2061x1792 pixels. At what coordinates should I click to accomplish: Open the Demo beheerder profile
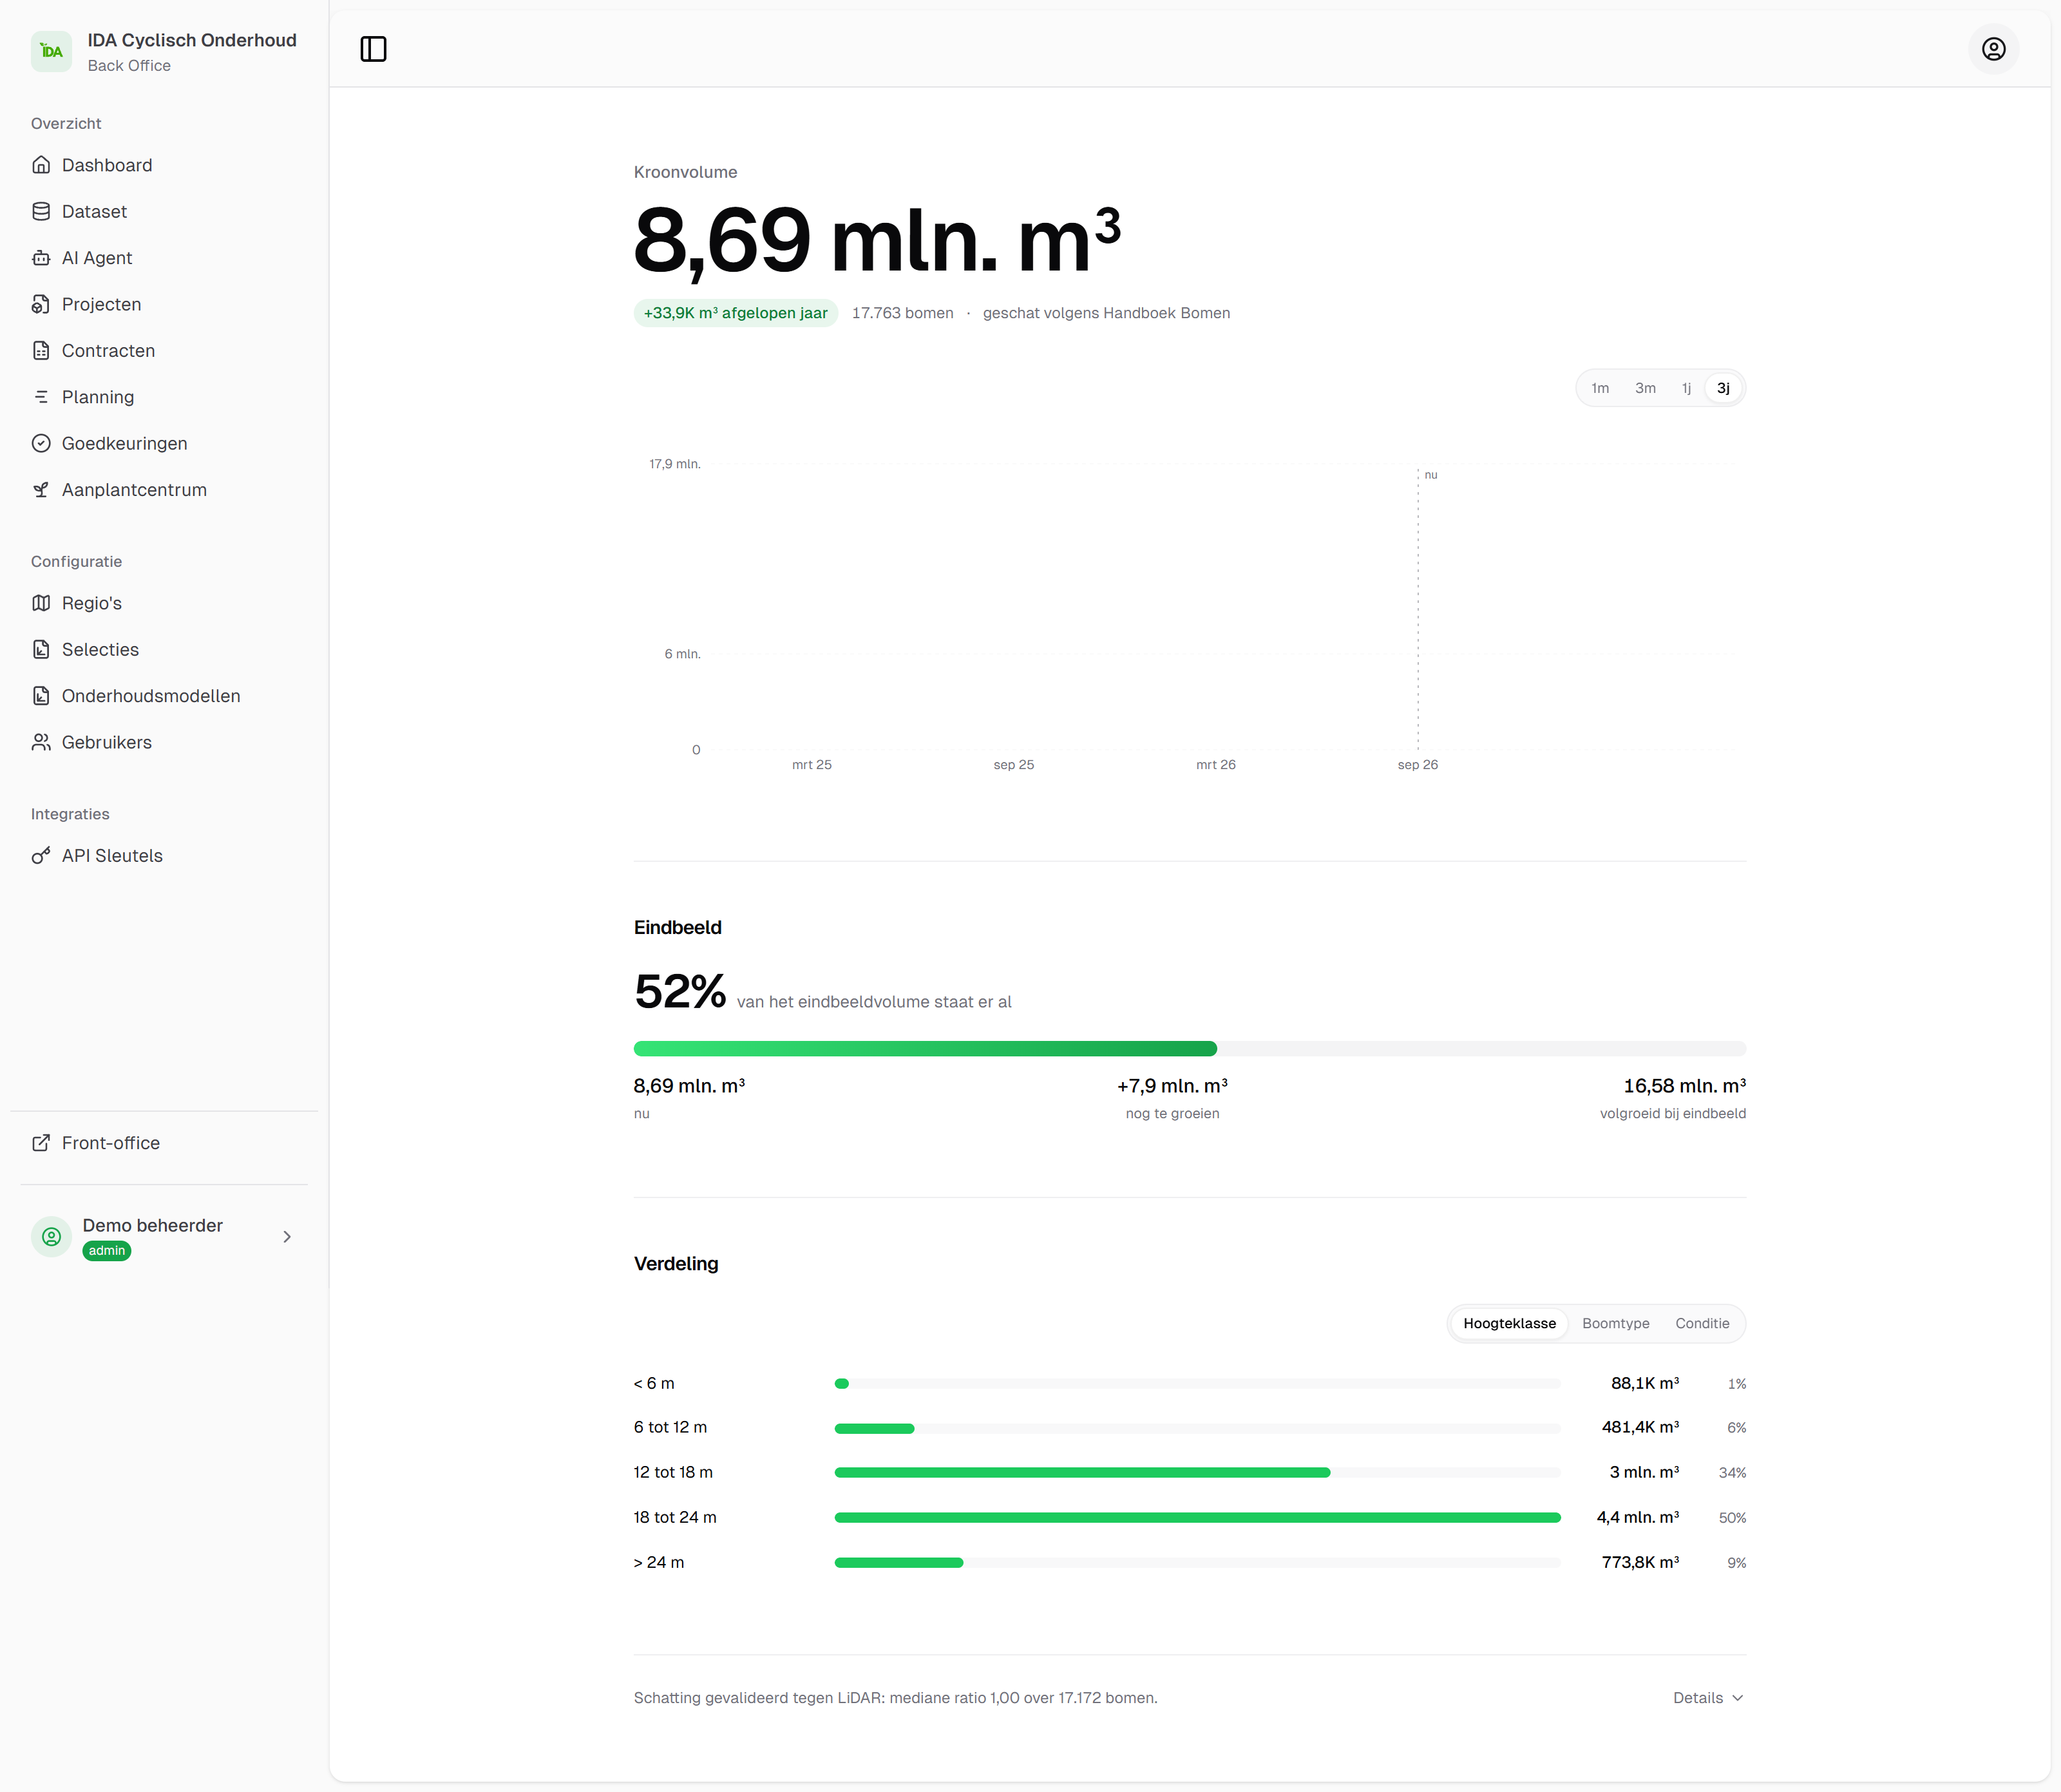click(x=164, y=1237)
